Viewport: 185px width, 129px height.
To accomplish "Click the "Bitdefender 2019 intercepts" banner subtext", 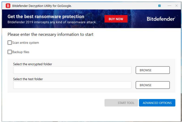I will (52, 22).
